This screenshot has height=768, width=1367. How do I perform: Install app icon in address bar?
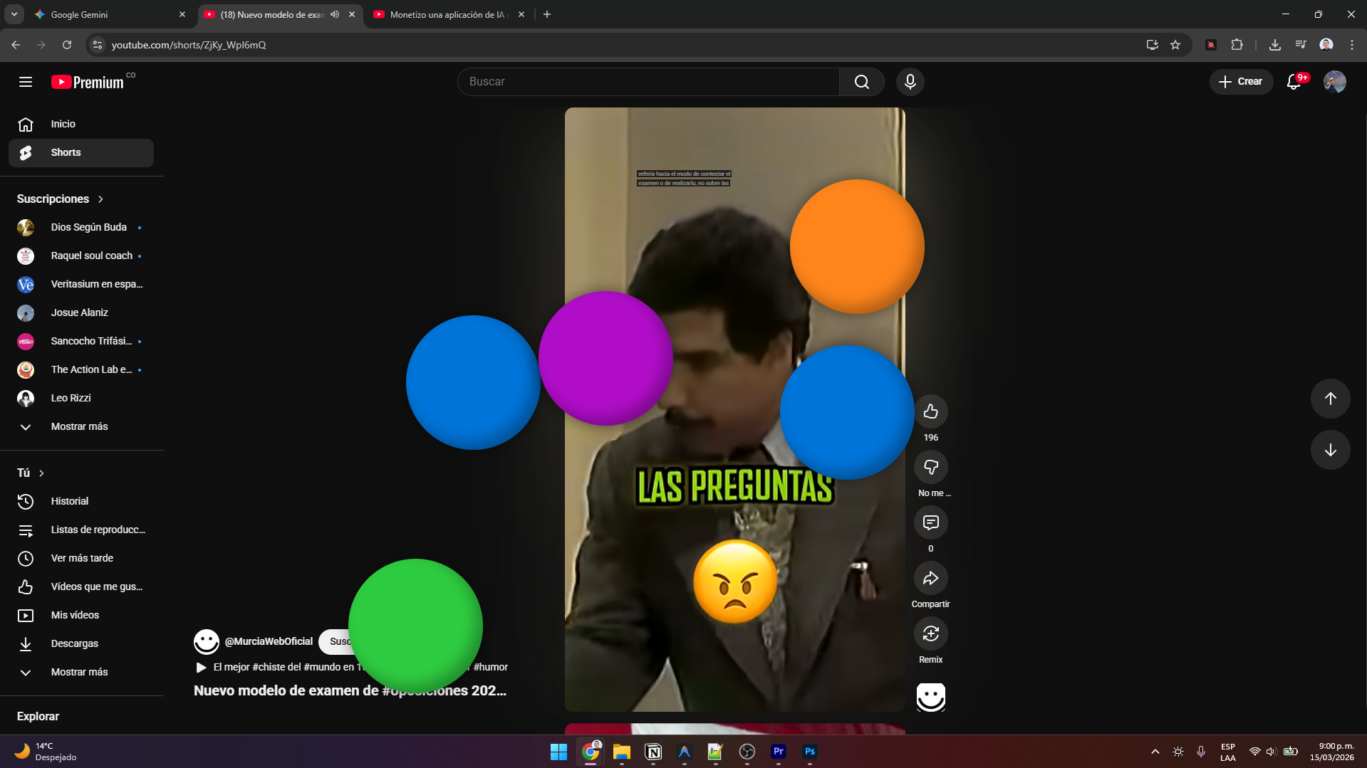pyautogui.click(x=1152, y=45)
